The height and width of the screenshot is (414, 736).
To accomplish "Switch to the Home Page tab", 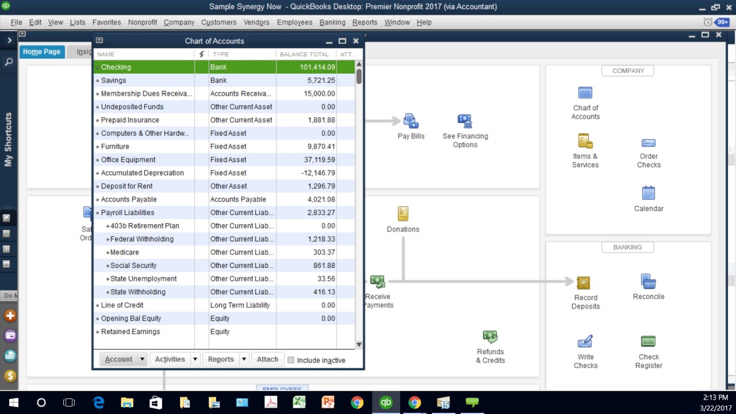I will pyautogui.click(x=41, y=52).
